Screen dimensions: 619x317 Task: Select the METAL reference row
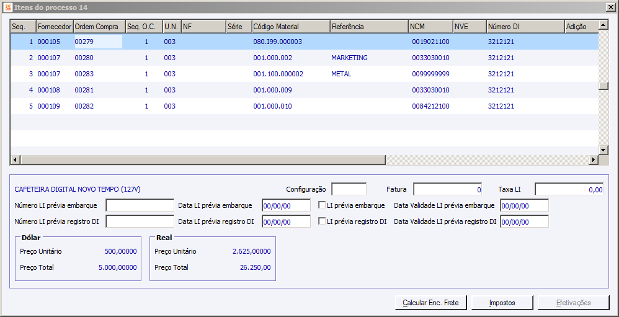point(341,74)
